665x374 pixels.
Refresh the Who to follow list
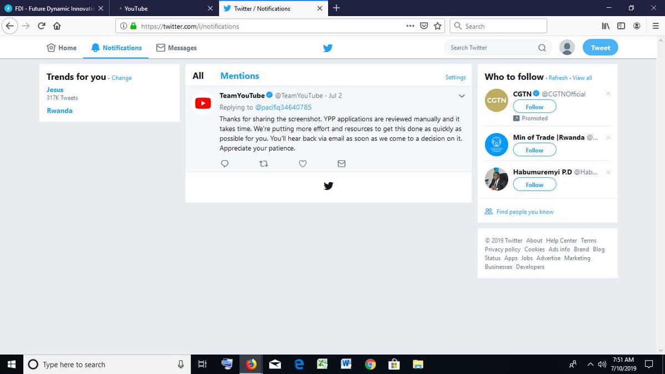coord(558,78)
